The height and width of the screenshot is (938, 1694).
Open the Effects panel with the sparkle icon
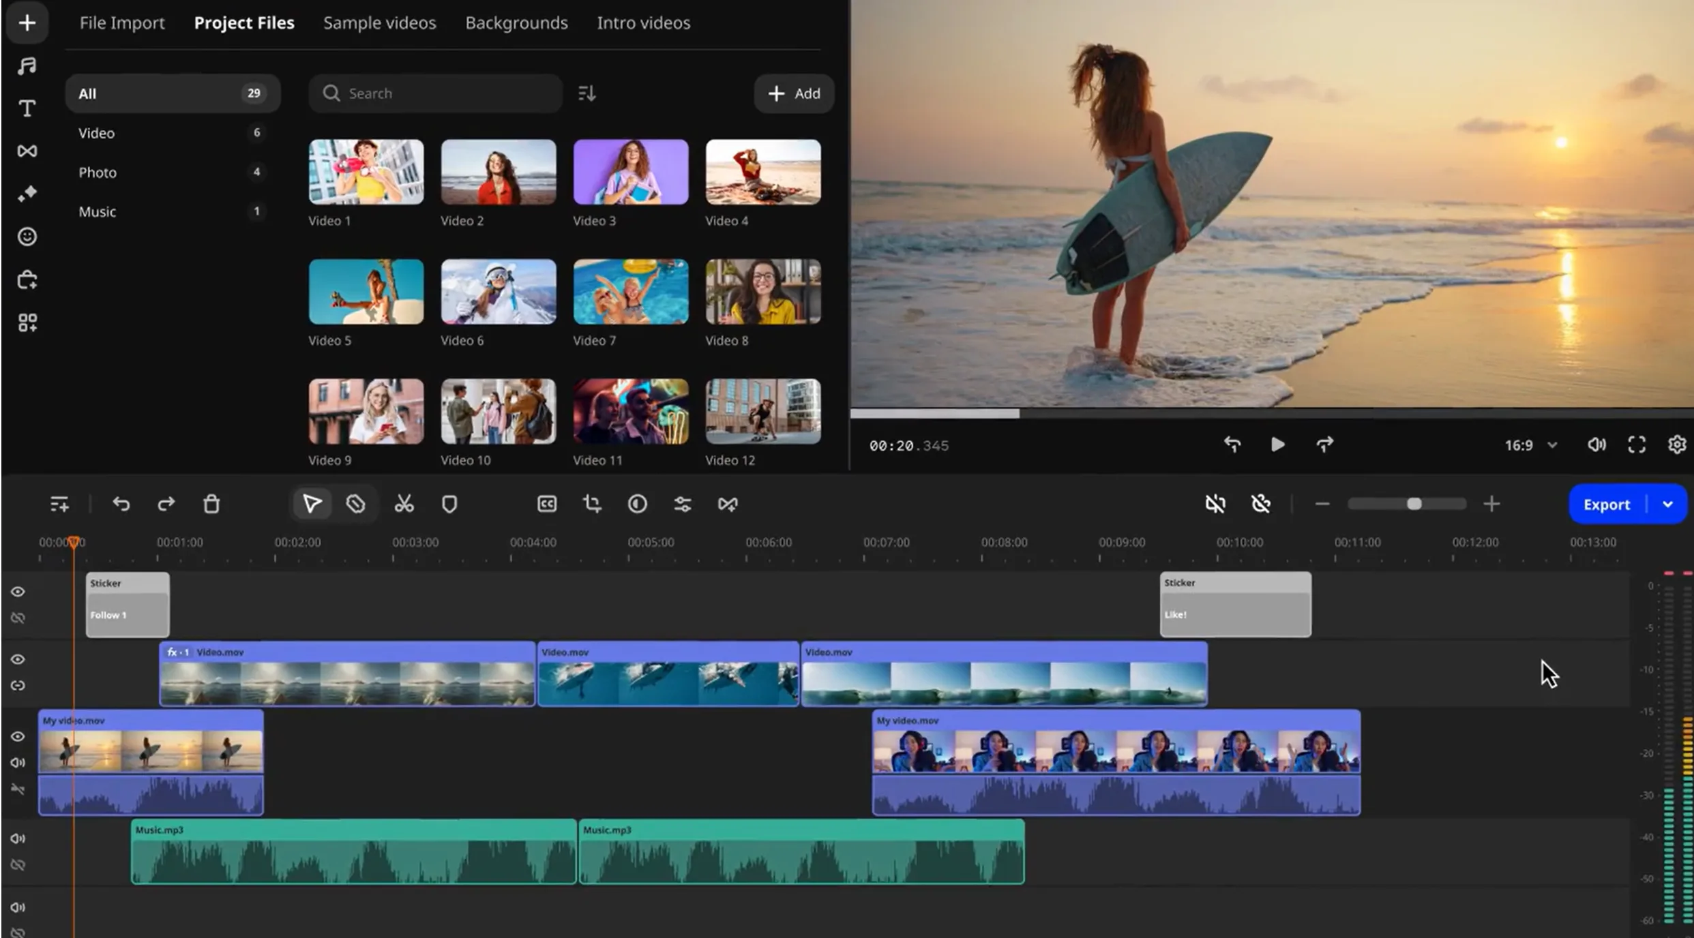tap(27, 193)
